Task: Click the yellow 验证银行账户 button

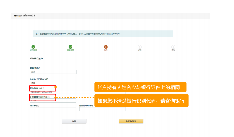Action: coord(131,121)
